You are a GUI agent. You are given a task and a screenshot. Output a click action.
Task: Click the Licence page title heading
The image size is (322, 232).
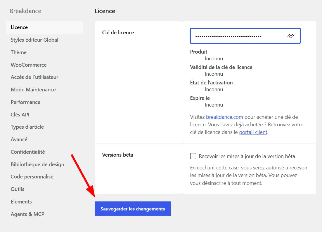click(105, 11)
